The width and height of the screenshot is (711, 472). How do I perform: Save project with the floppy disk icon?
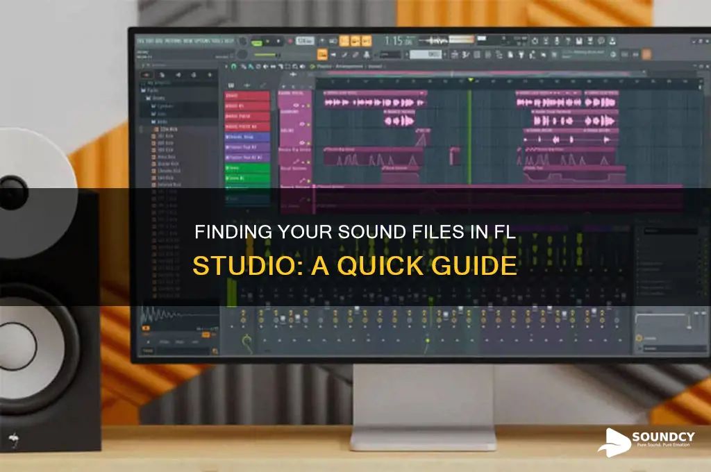[579, 41]
